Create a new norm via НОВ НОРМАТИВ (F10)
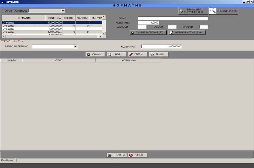Image resolution: width=254 pixels, height=168 pixels. 187,32
